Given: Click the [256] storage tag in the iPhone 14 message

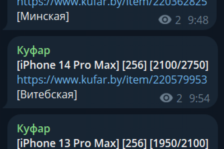Looking at the screenshot, I should pyautogui.click(x=134, y=65).
